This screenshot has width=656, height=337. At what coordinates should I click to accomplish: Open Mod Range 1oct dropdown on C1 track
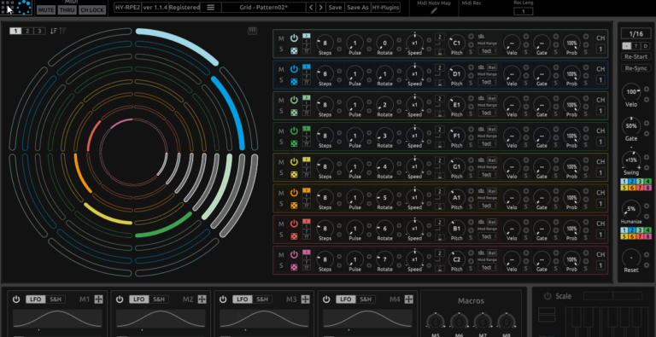click(488, 51)
